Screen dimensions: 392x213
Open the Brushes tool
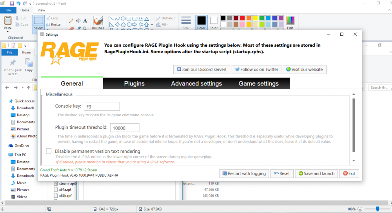(98, 23)
